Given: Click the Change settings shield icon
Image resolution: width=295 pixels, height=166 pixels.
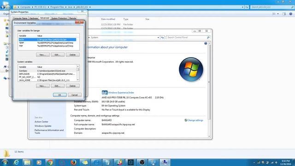Looking at the screenshot, I should coord(186,120).
